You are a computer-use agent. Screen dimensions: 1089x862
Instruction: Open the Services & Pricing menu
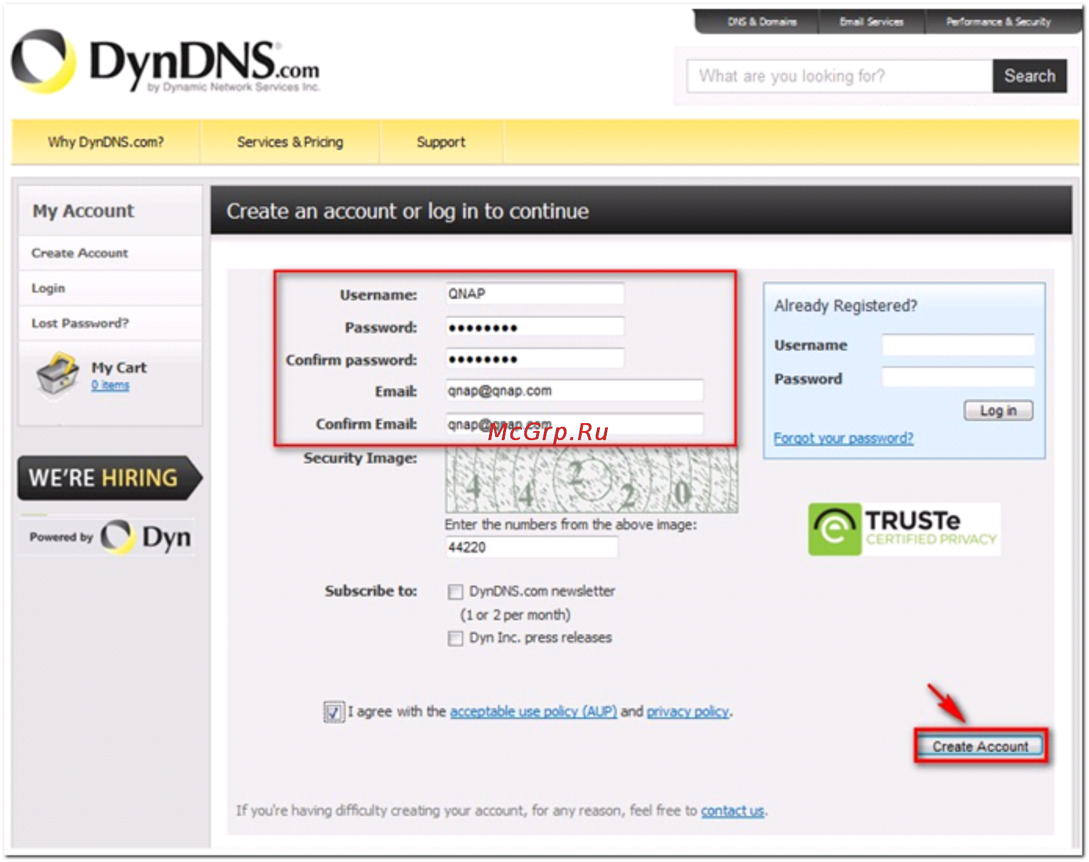click(x=290, y=142)
